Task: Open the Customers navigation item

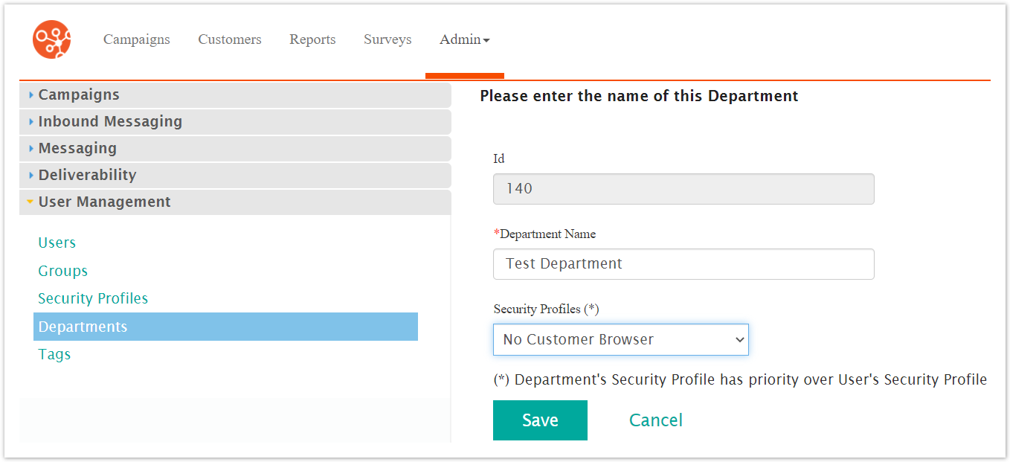Action: click(x=230, y=39)
